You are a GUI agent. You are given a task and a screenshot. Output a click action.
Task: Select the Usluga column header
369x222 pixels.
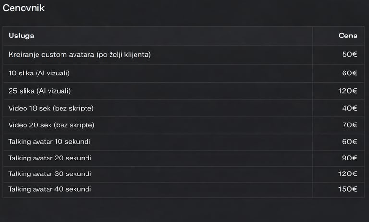[x=21, y=36]
